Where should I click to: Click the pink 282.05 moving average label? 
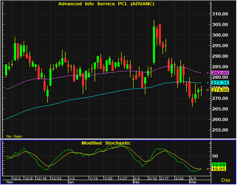[x=220, y=73]
